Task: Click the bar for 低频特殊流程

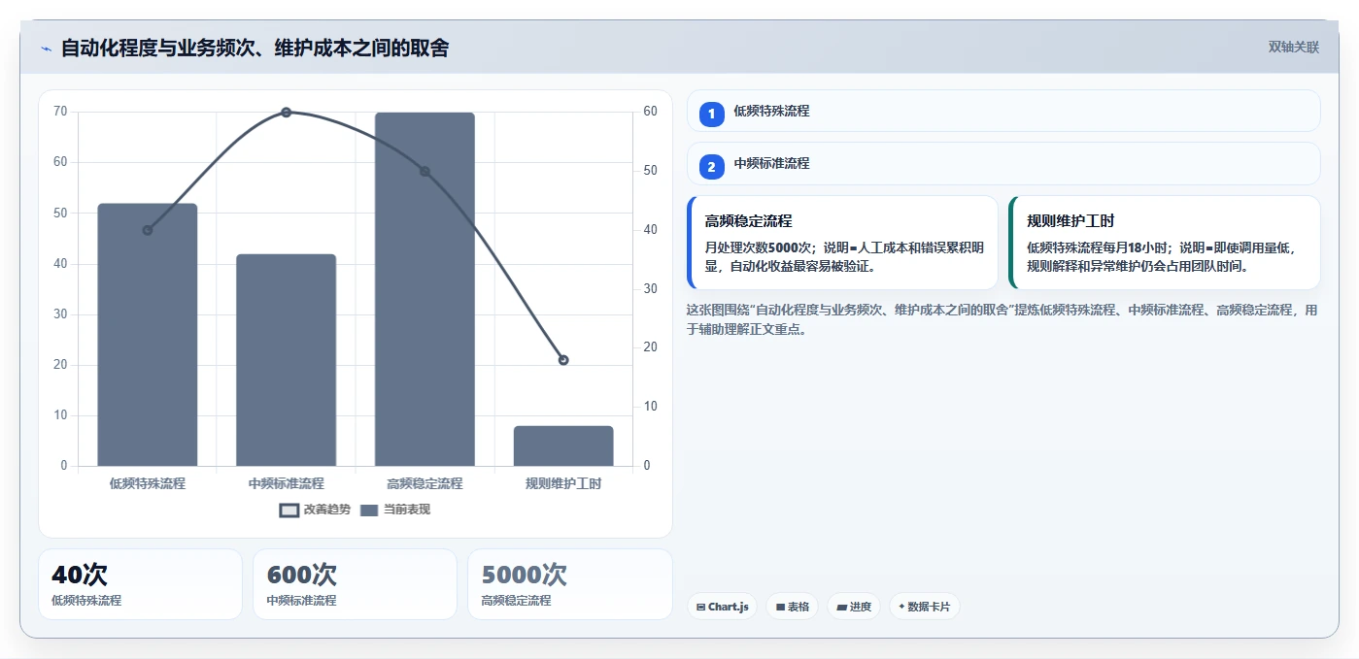Action: pyautogui.click(x=148, y=335)
